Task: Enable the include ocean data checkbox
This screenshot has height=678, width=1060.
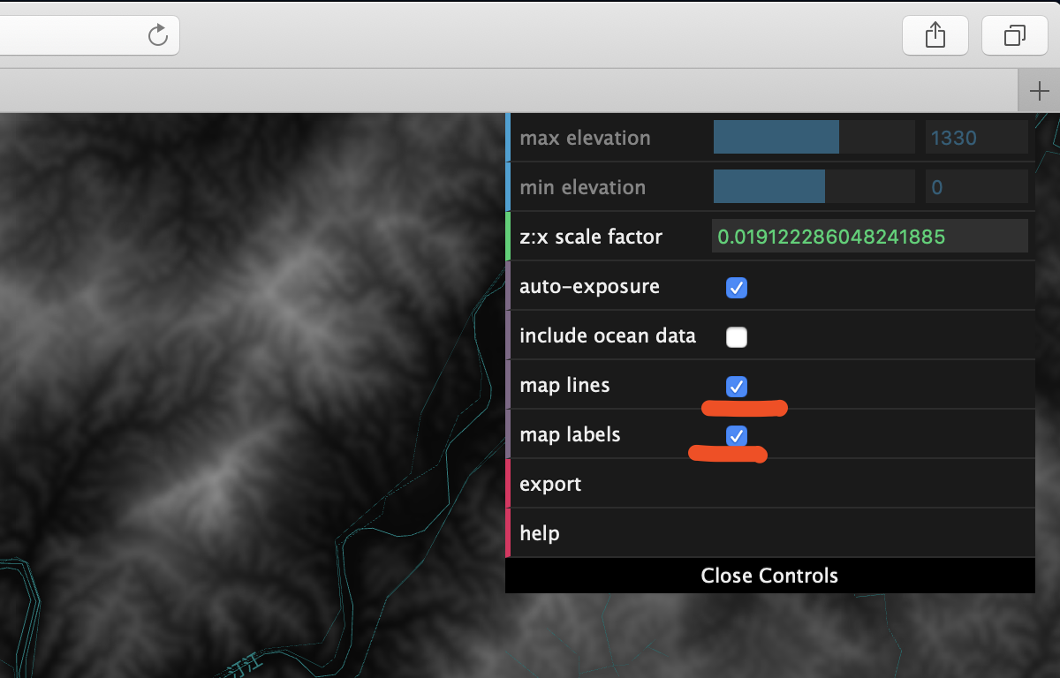Action: tap(736, 336)
